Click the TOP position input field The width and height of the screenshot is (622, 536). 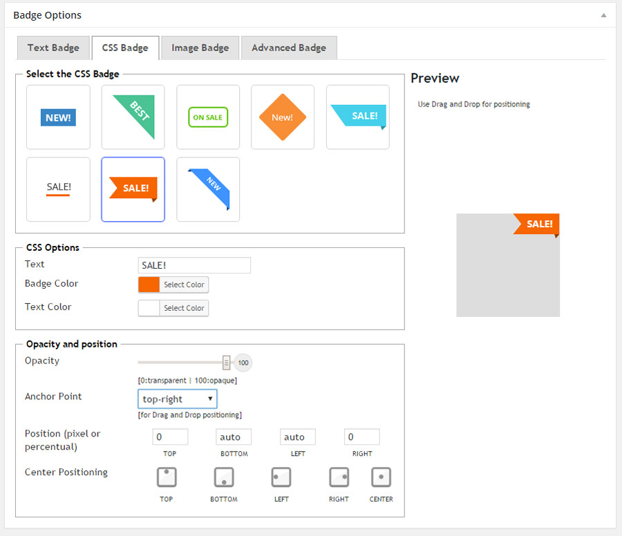170,437
